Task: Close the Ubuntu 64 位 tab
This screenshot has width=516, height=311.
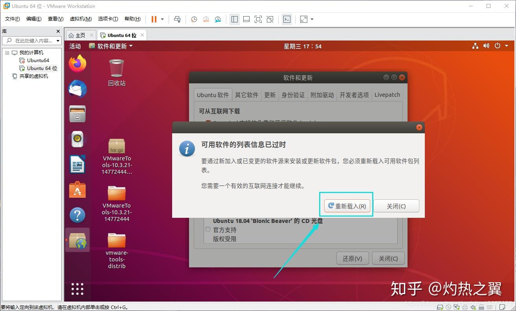Action: [x=142, y=35]
